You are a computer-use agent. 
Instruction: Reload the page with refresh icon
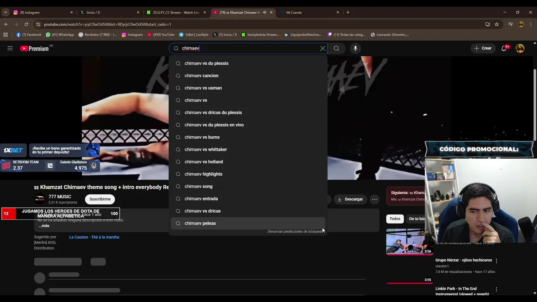tap(26, 24)
